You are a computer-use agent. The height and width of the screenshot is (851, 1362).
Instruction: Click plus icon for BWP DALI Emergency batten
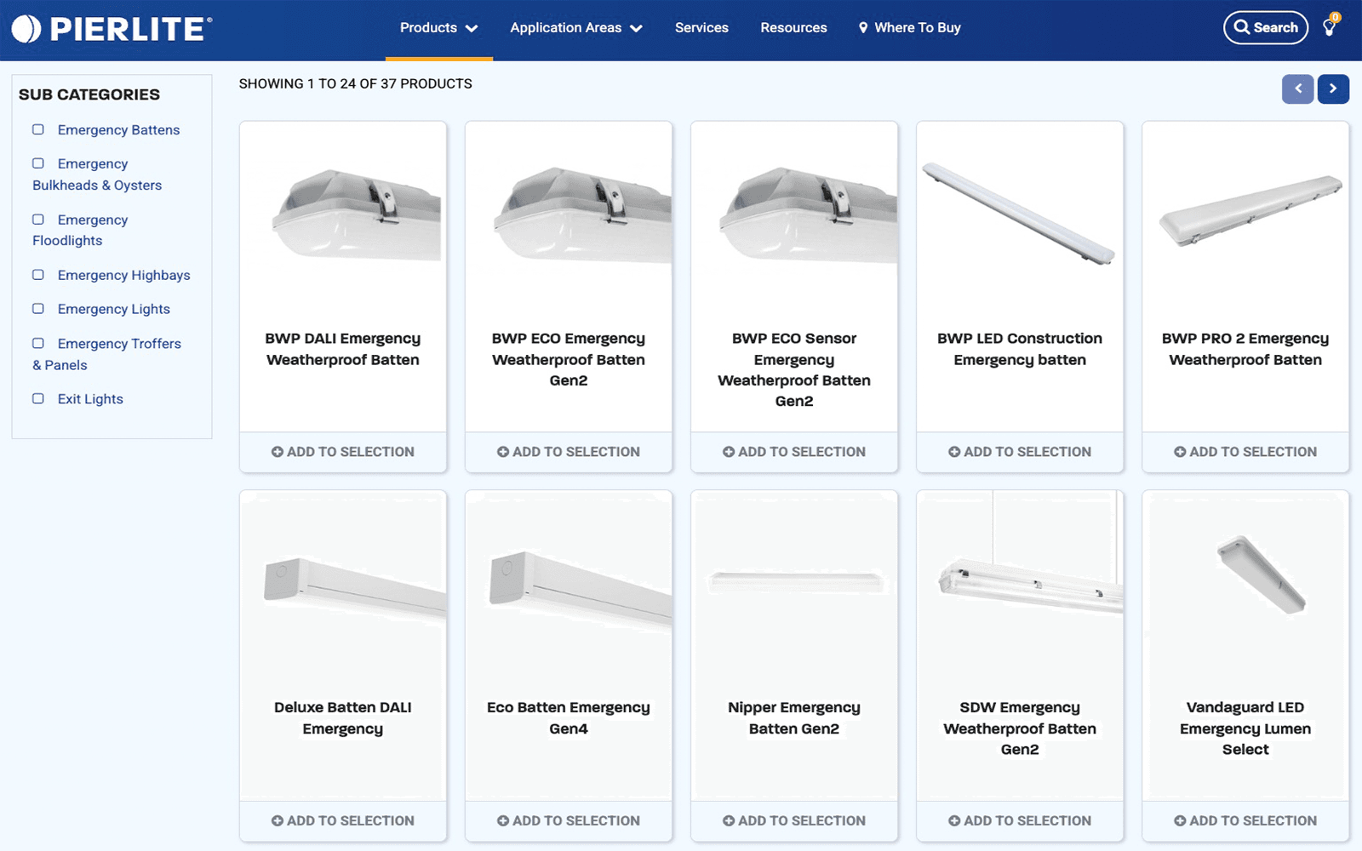pyautogui.click(x=278, y=452)
